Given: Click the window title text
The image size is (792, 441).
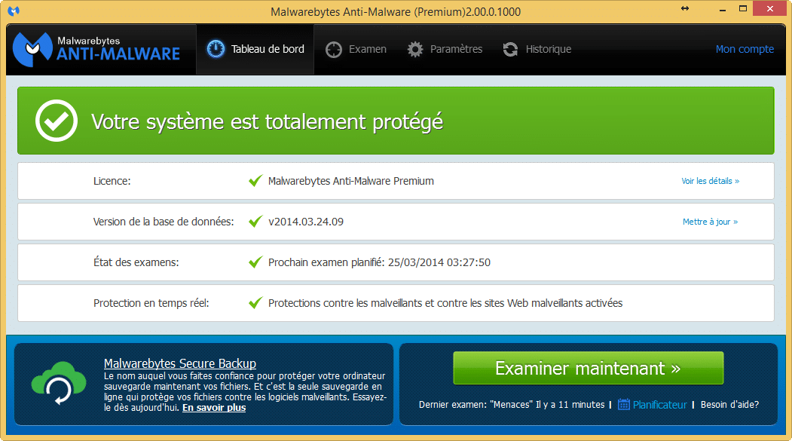Looking at the screenshot, I should 396,11.
